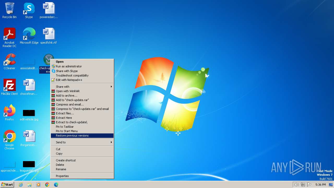334x188 pixels.
Task: Choose Troubleshoot compatibility
Action: click(82, 75)
